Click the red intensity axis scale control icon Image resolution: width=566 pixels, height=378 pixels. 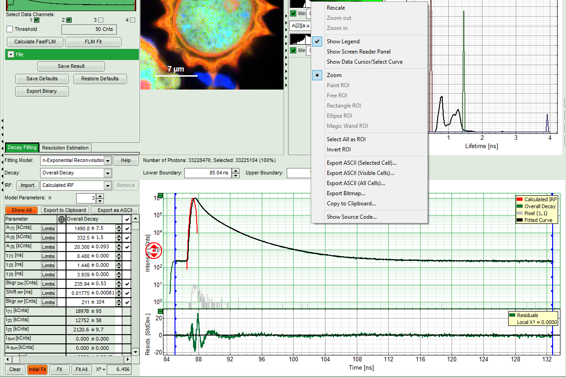(154, 251)
